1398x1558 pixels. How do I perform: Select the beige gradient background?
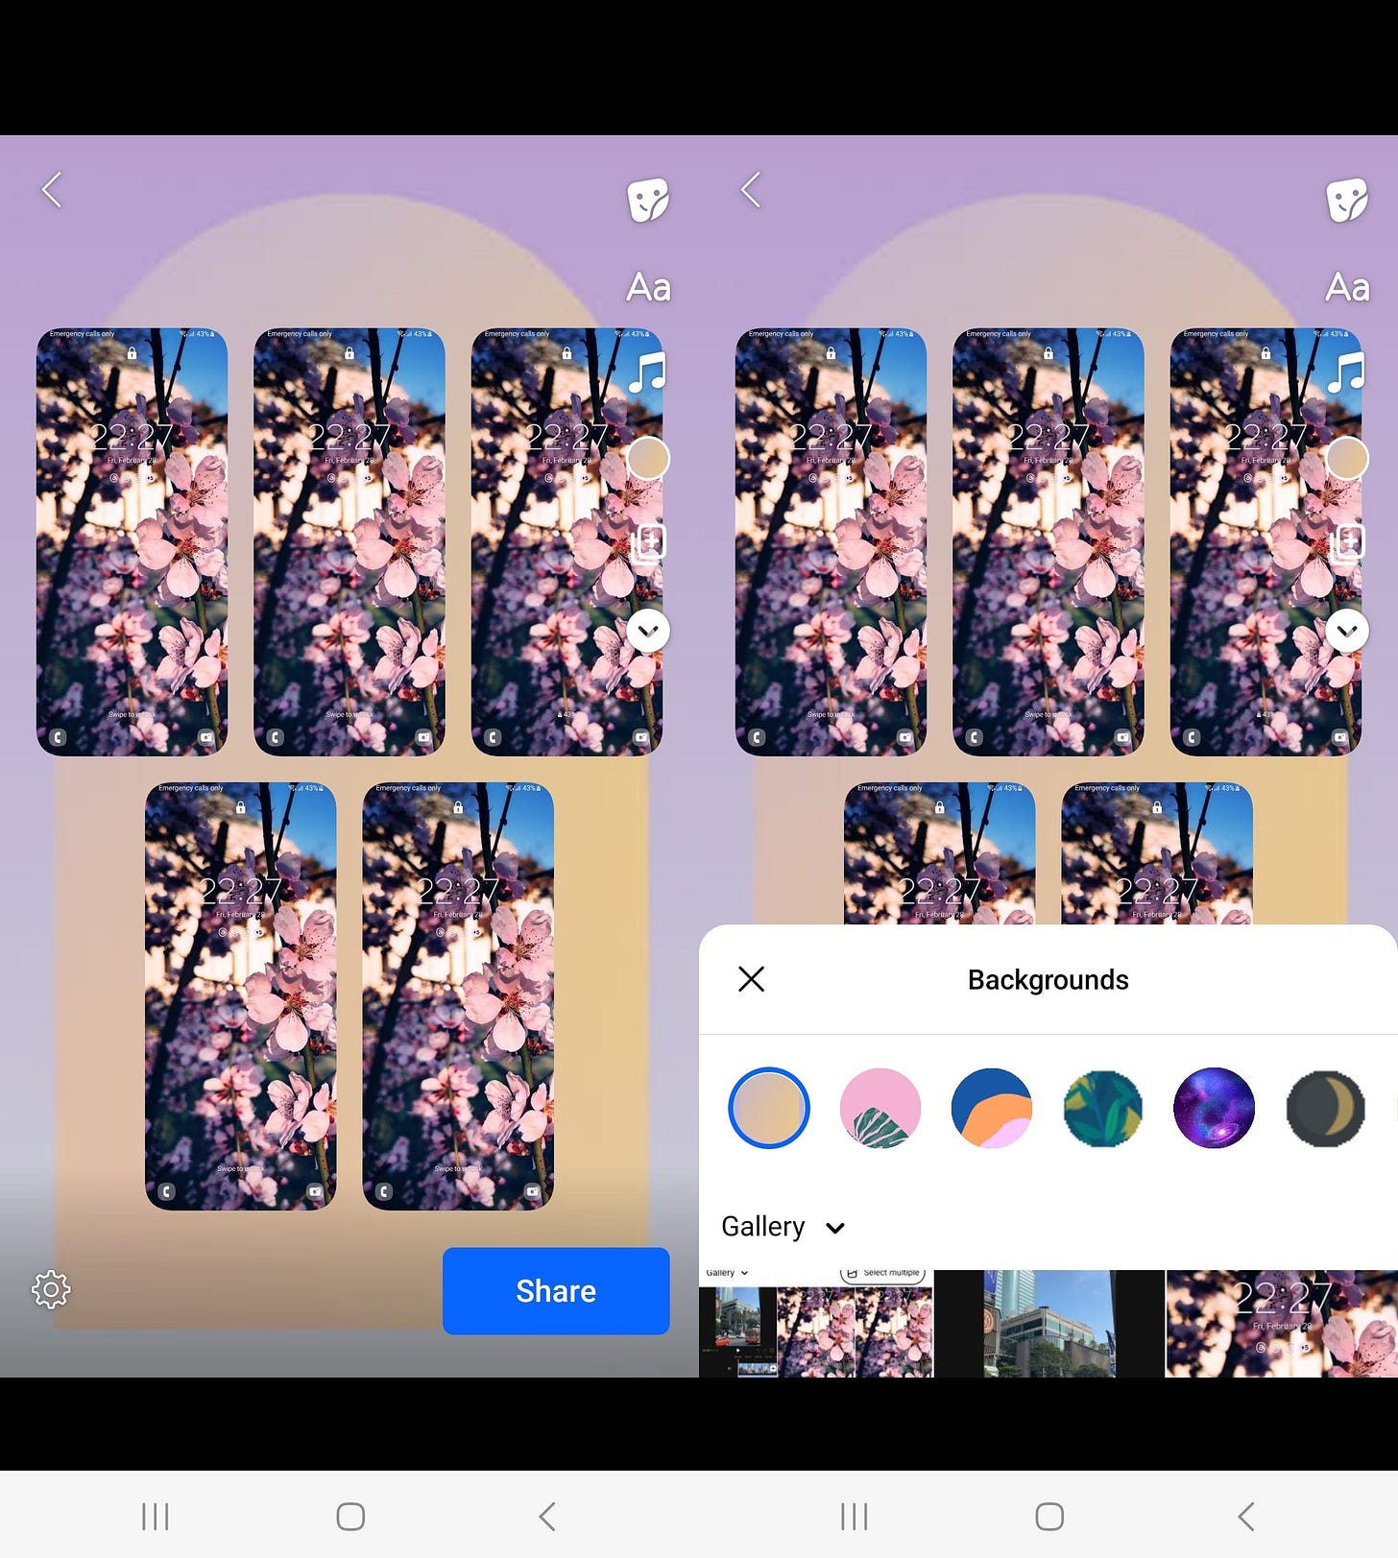click(x=769, y=1108)
